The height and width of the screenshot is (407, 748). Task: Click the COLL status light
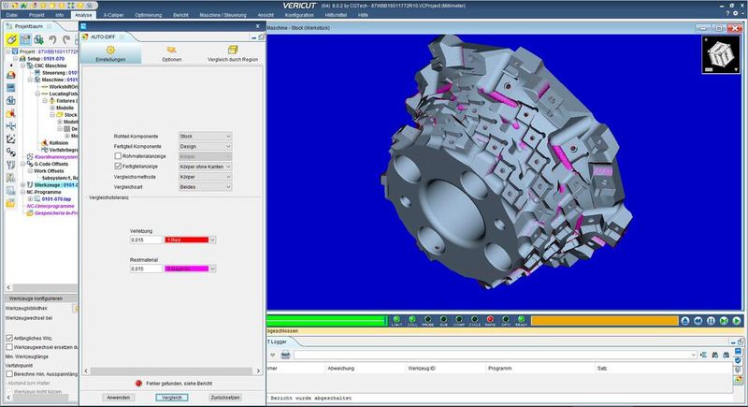(x=412, y=319)
